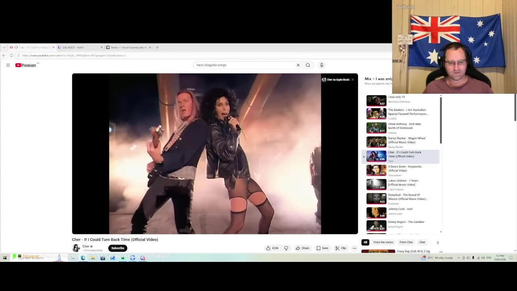Play Johnny Cash 'Hurt' video
The width and height of the screenshot is (517, 291).
(x=401, y=212)
